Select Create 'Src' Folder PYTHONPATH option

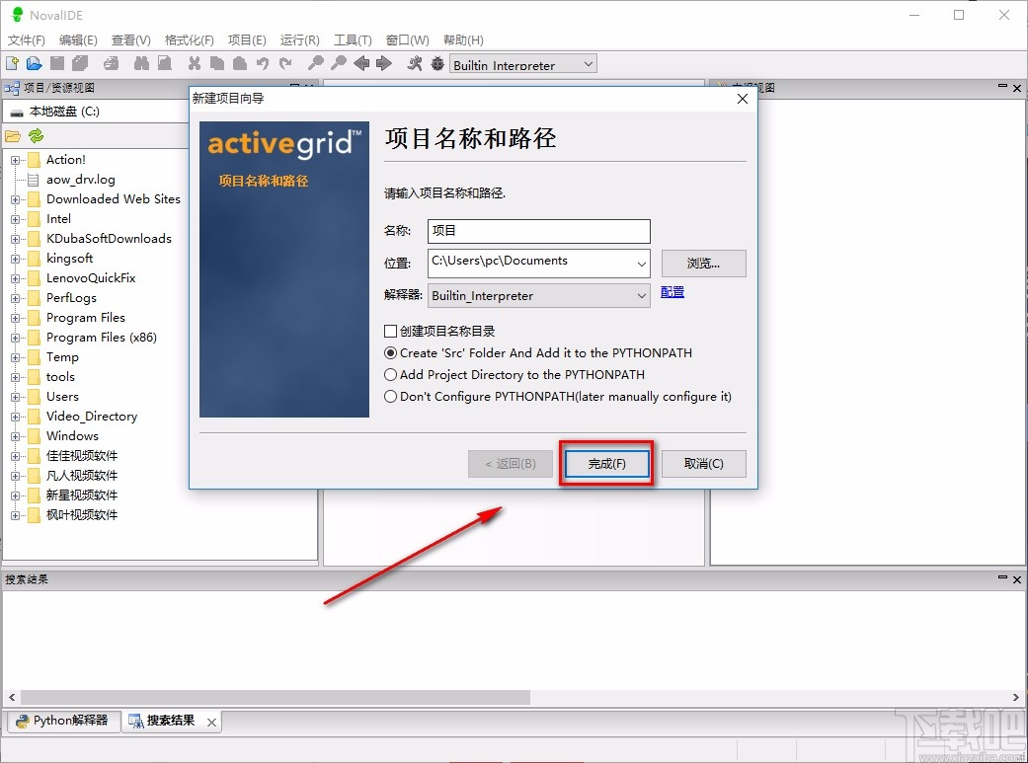390,352
